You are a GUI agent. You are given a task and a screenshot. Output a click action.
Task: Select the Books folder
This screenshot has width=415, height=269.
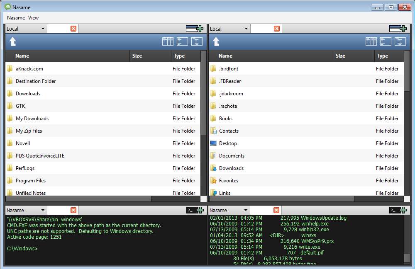tap(306, 119)
